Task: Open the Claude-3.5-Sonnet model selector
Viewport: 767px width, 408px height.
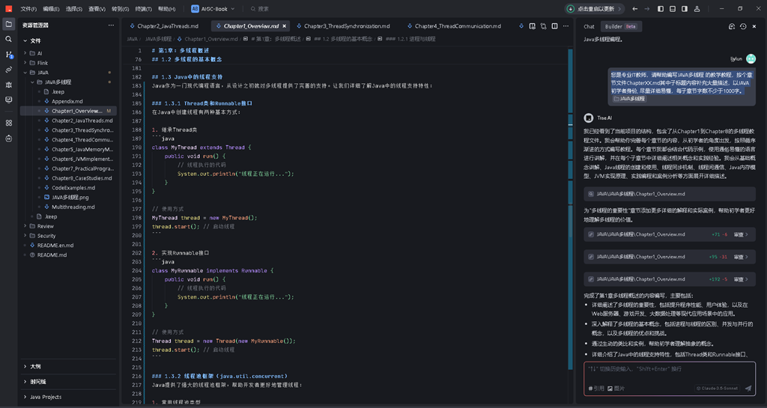Action: 718,389
